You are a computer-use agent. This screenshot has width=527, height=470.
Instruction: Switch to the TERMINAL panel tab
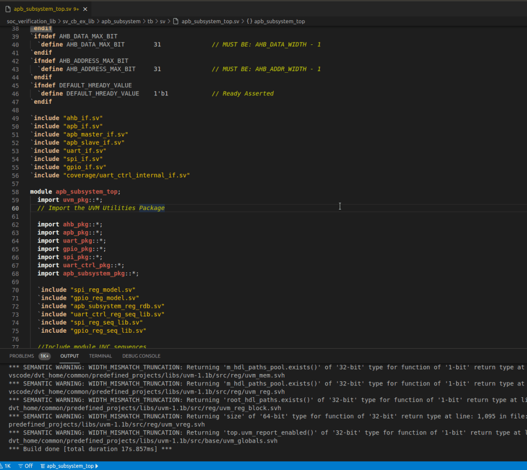[100, 356]
